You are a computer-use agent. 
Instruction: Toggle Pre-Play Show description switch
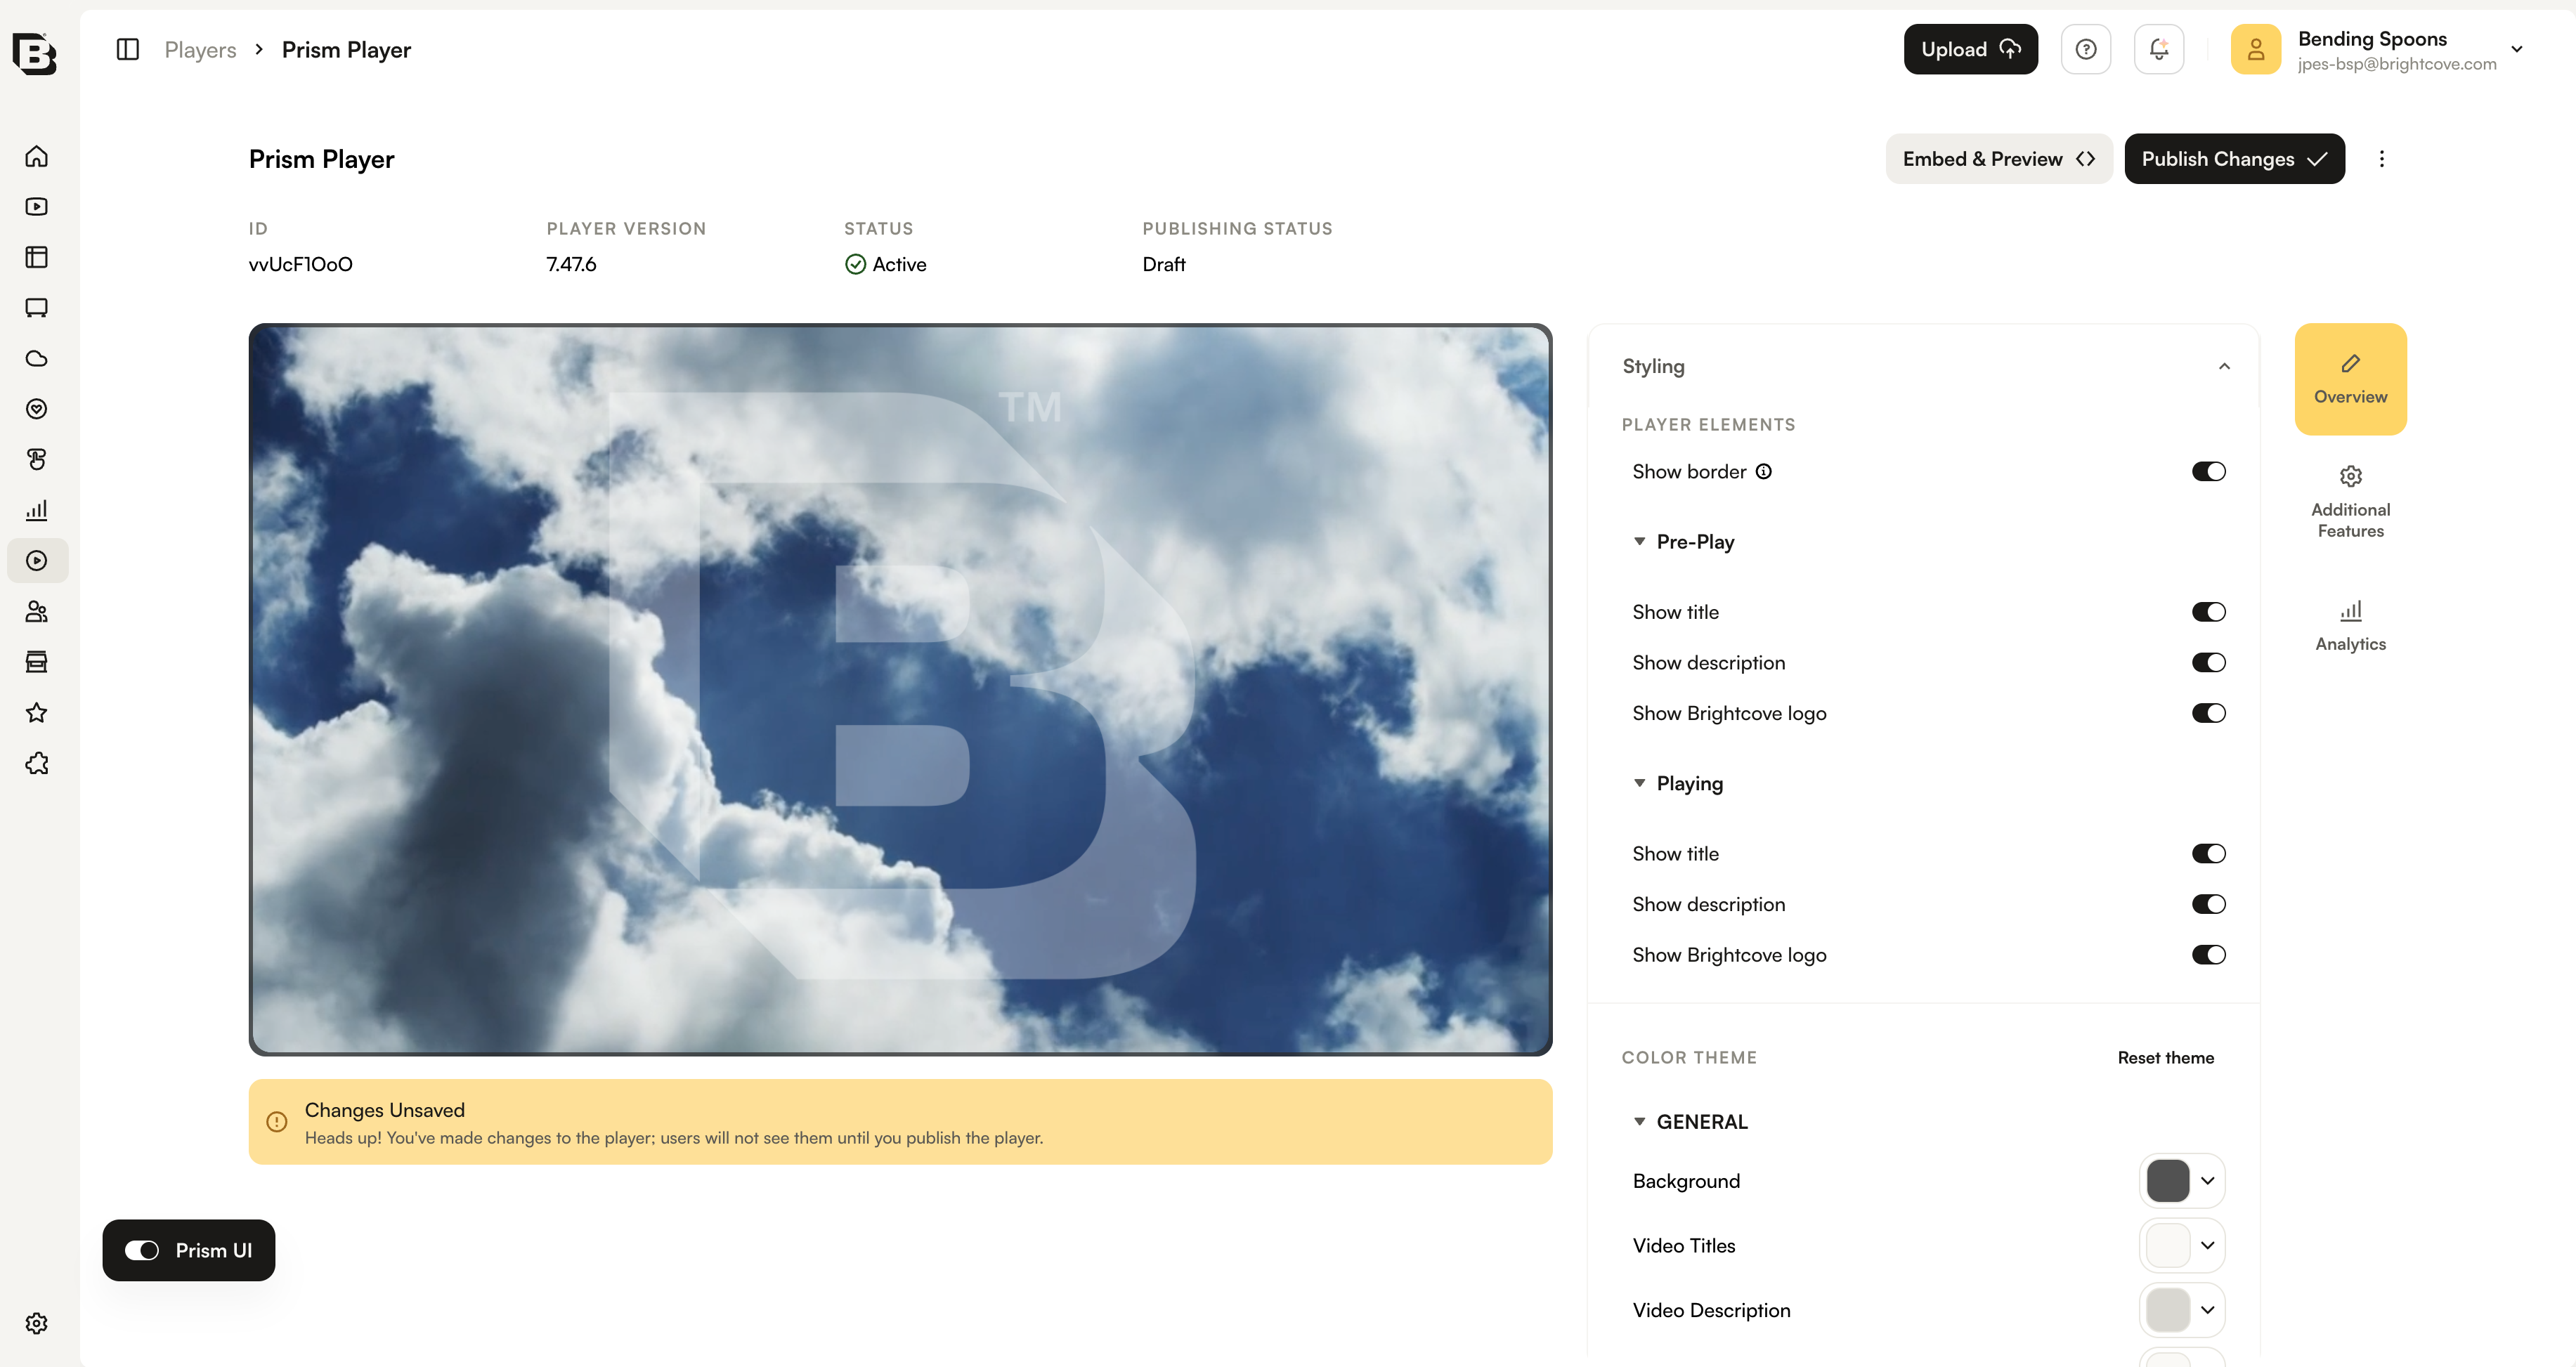pos(2209,663)
